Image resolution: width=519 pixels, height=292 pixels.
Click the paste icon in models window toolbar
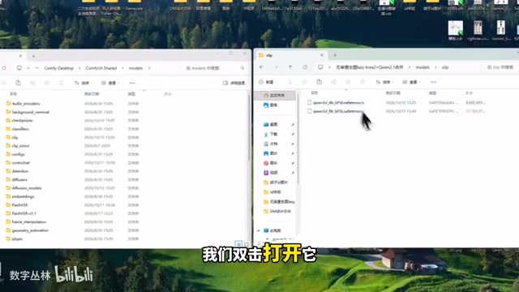pyautogui.click(x=18, y=83)
